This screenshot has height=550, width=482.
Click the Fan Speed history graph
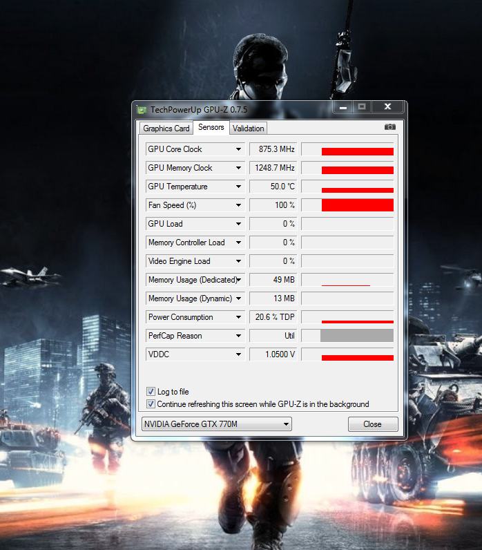pyautogui.click(x=347, y=205)
